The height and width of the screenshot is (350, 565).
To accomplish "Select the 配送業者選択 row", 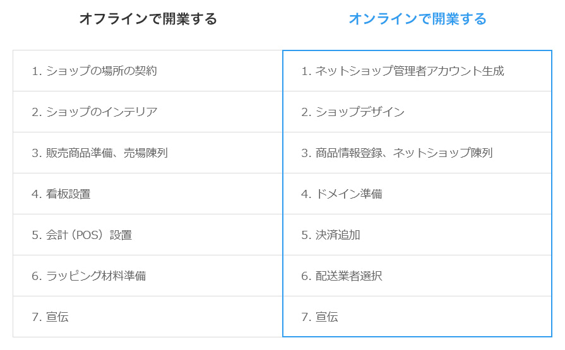I will click(x=417, y=276).
